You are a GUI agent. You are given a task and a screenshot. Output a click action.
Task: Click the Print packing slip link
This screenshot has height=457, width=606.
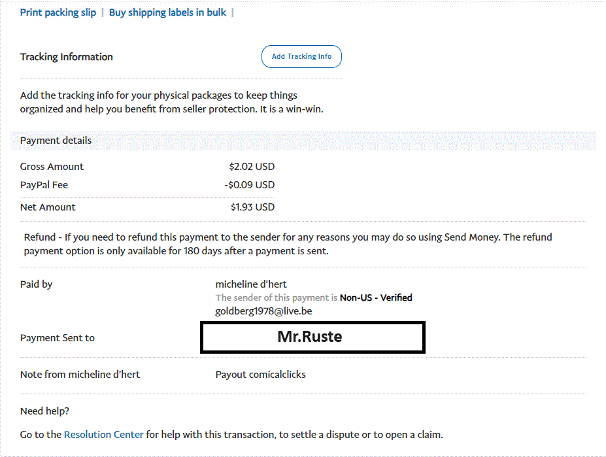pyautogui.click(x=58, y=12)
